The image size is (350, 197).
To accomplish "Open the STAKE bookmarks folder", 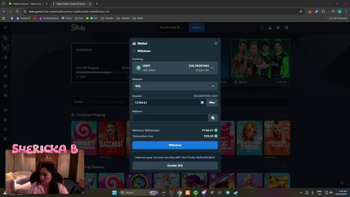I will (138, 18).
